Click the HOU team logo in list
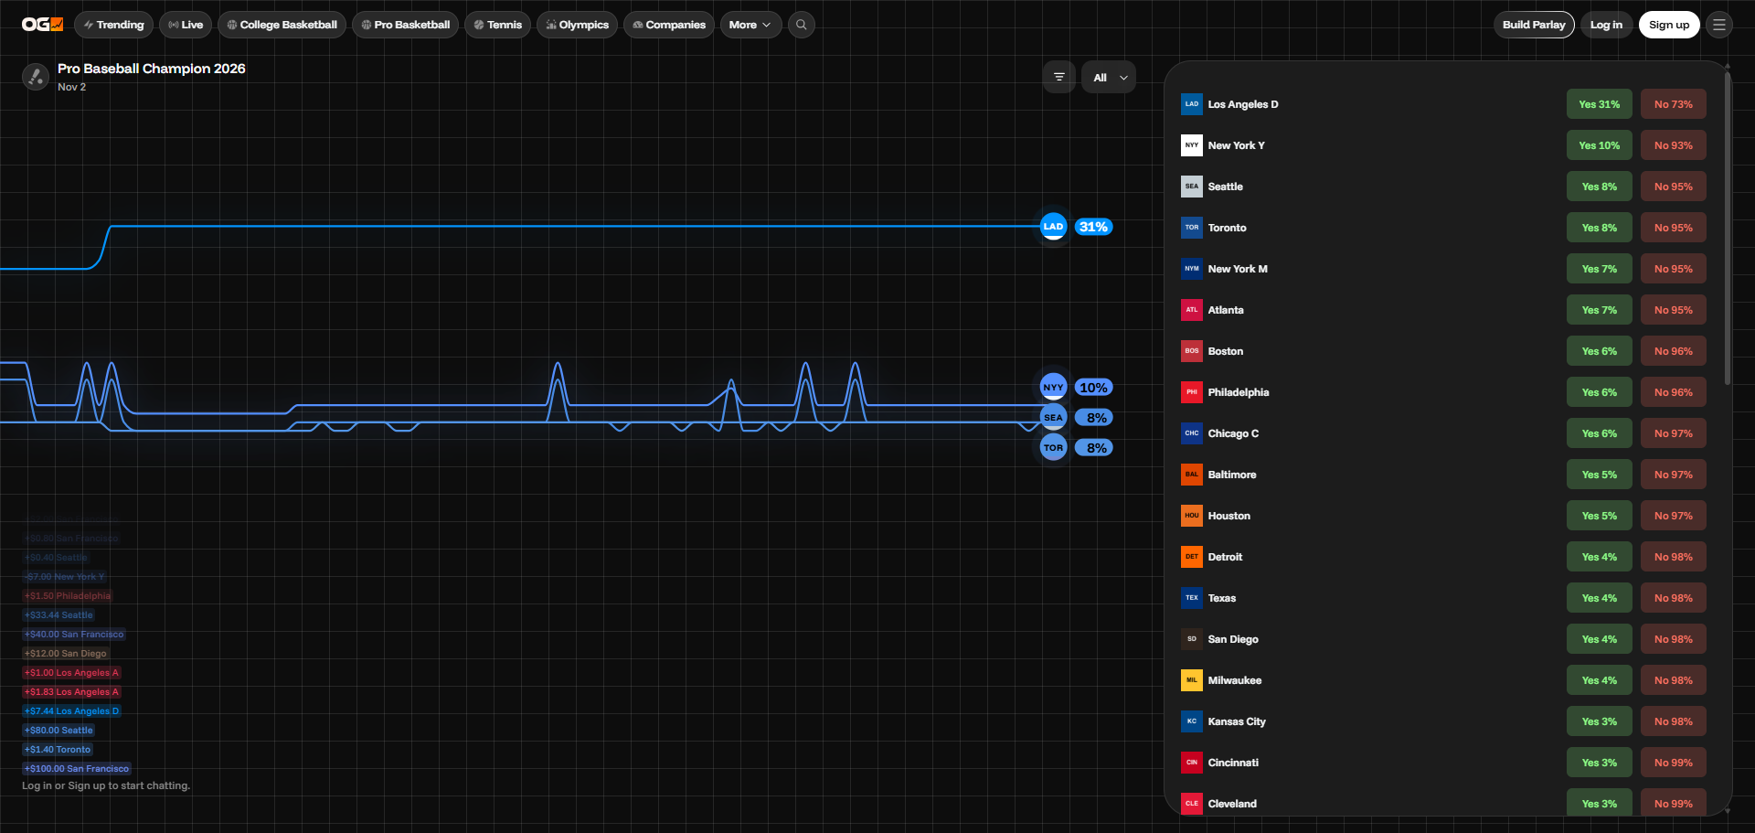The width and height of the screenshot is (1755, 833). coord(1192,516)
